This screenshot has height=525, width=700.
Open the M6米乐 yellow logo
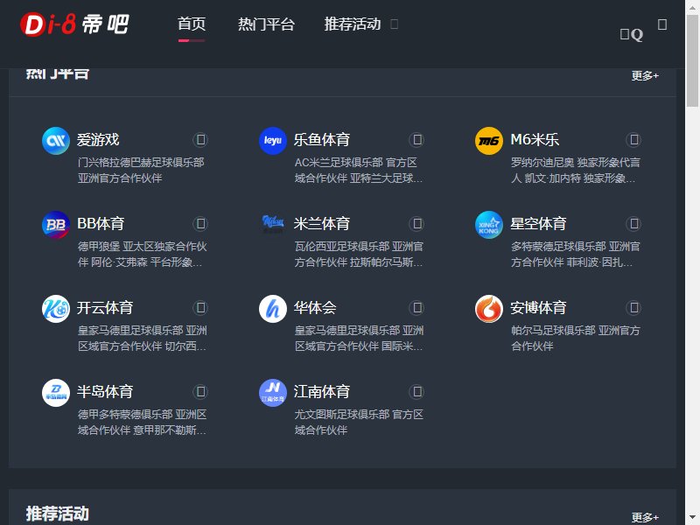(x=489, y=141)
